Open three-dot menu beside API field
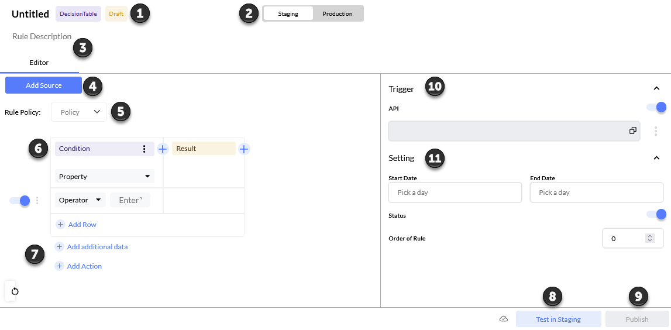 point(656,131)
